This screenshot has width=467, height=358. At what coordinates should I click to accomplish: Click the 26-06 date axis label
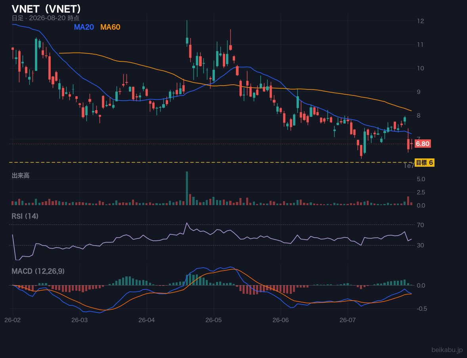pos(281,320)
